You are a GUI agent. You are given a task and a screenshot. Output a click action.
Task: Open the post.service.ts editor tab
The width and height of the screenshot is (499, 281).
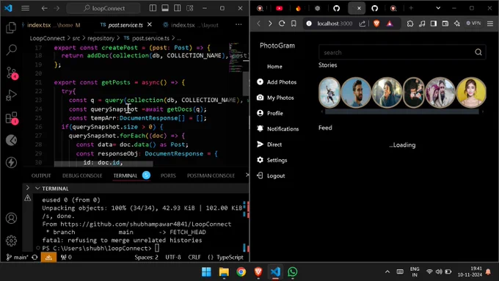125,25
